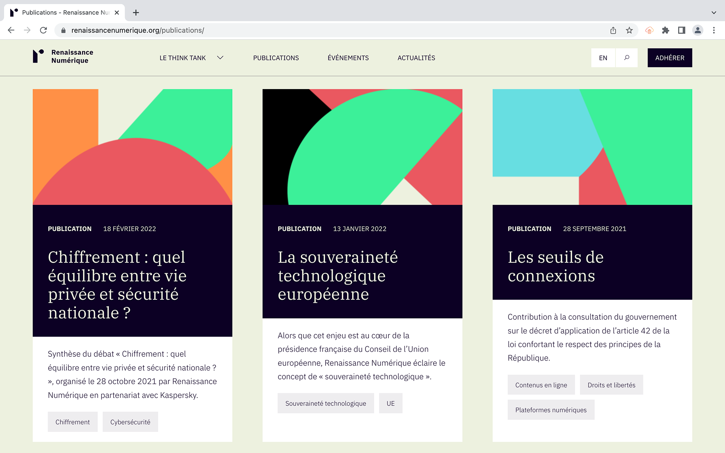Image resolution: width=725 pixels, height=453 pixels.
Task: Open Chrome's three-dot menu
Action: pos(714,30)
